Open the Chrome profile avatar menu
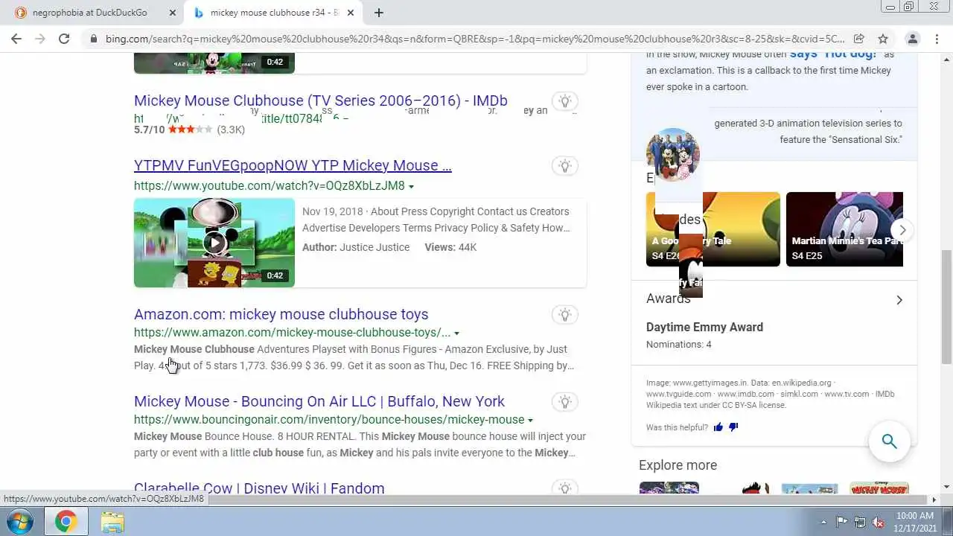953x536 pixels. coord(912,39)
